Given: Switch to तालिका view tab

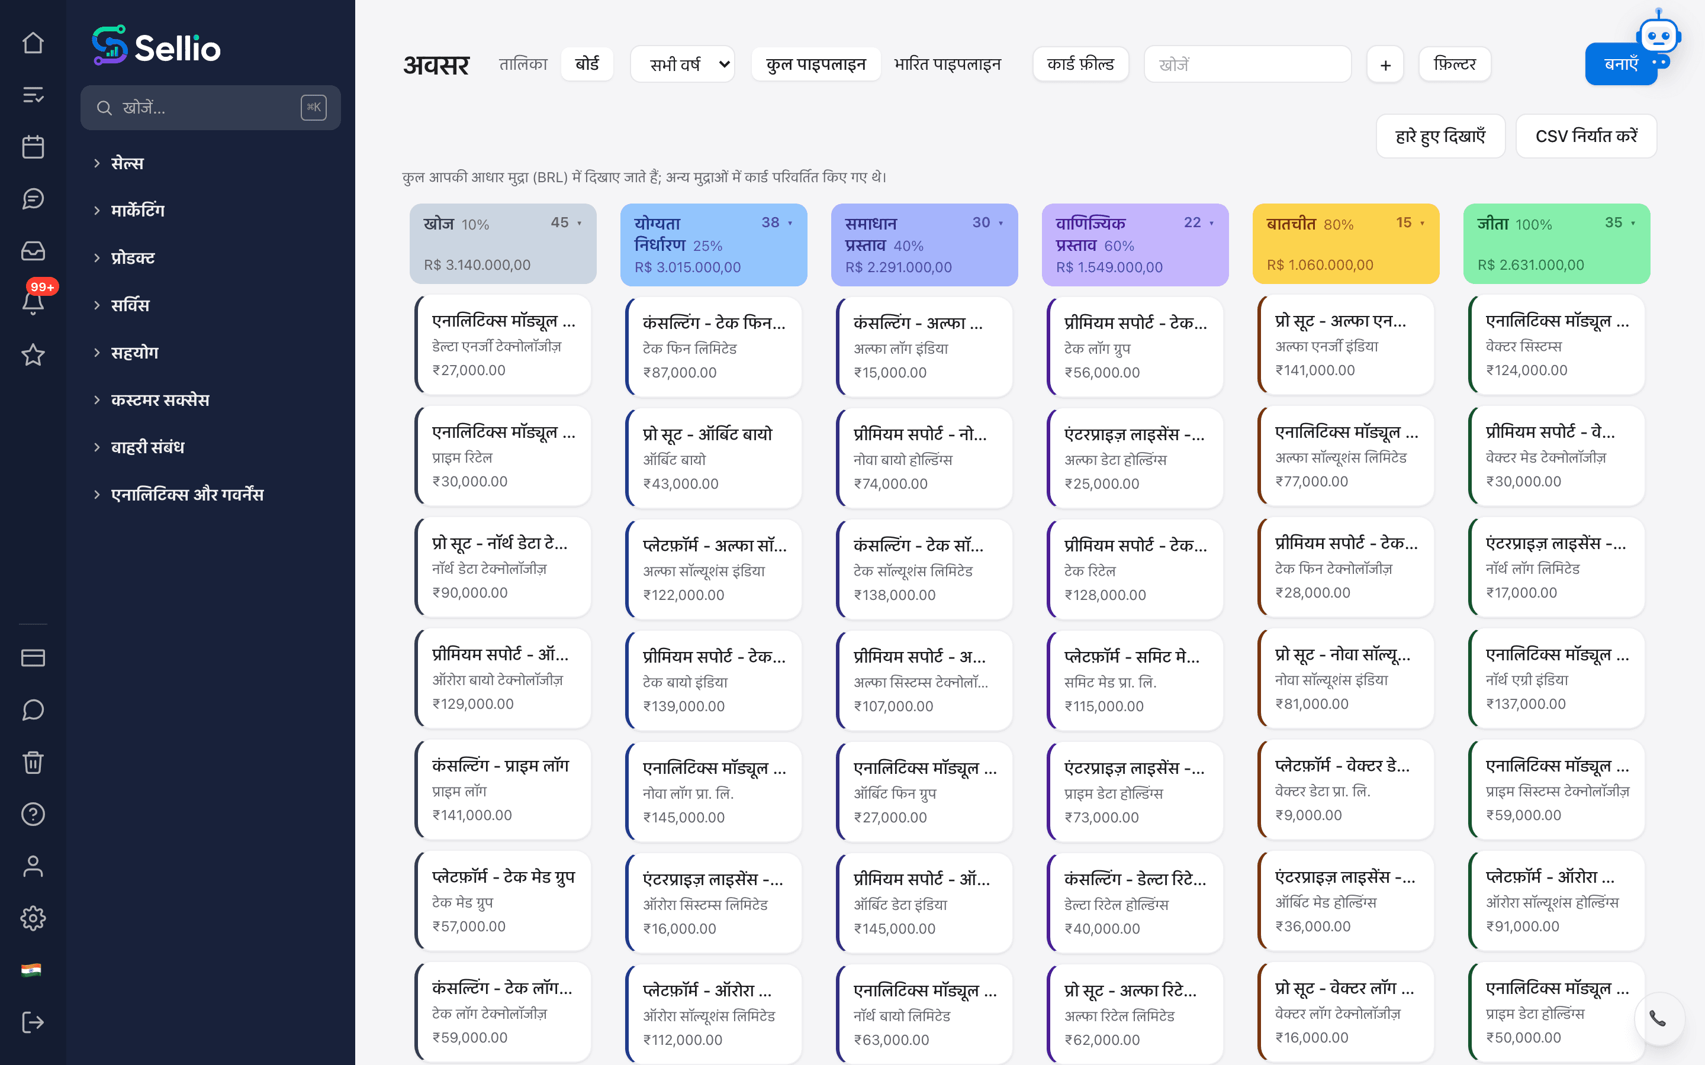Looking at the screenshot, I should click(523, 64).
